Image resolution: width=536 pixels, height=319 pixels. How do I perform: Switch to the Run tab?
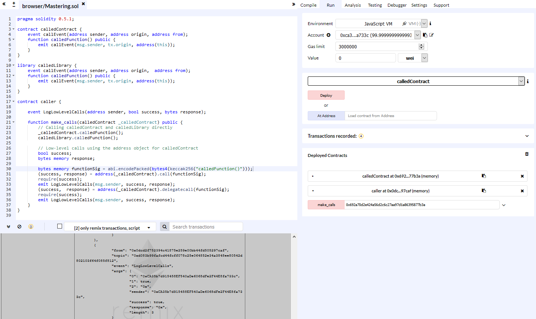point(331,5)
